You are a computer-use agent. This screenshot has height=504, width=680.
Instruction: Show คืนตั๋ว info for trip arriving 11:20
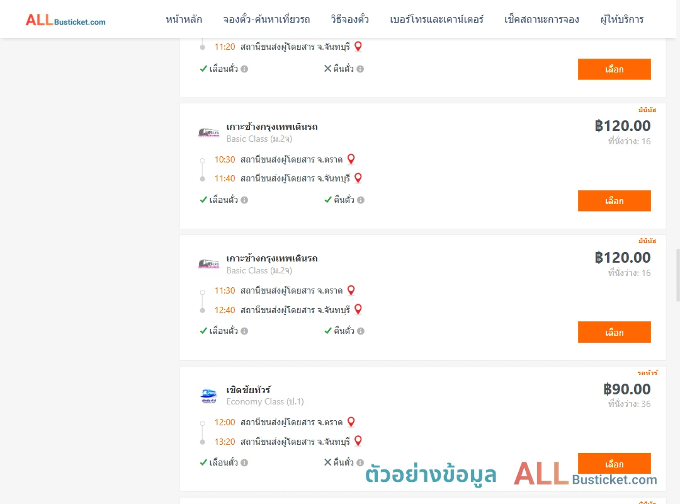pos(360,69)
